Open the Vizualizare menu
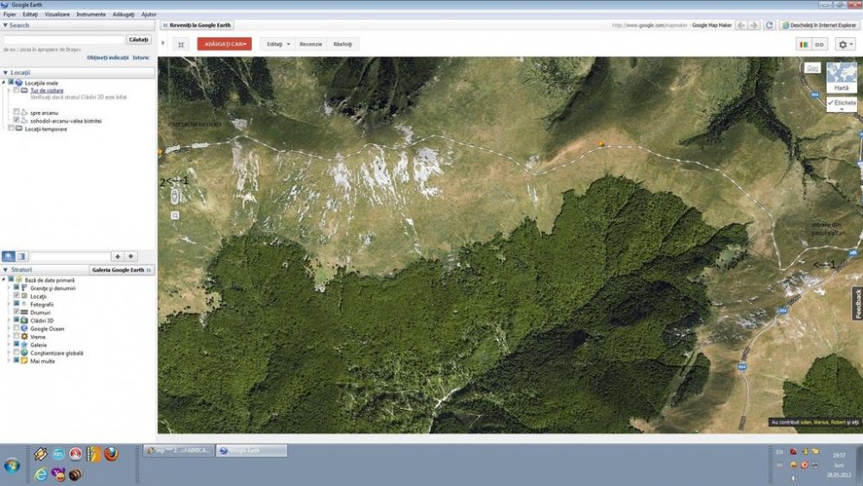The width and height of the screenshot is (863, 486). coord(57,15)
